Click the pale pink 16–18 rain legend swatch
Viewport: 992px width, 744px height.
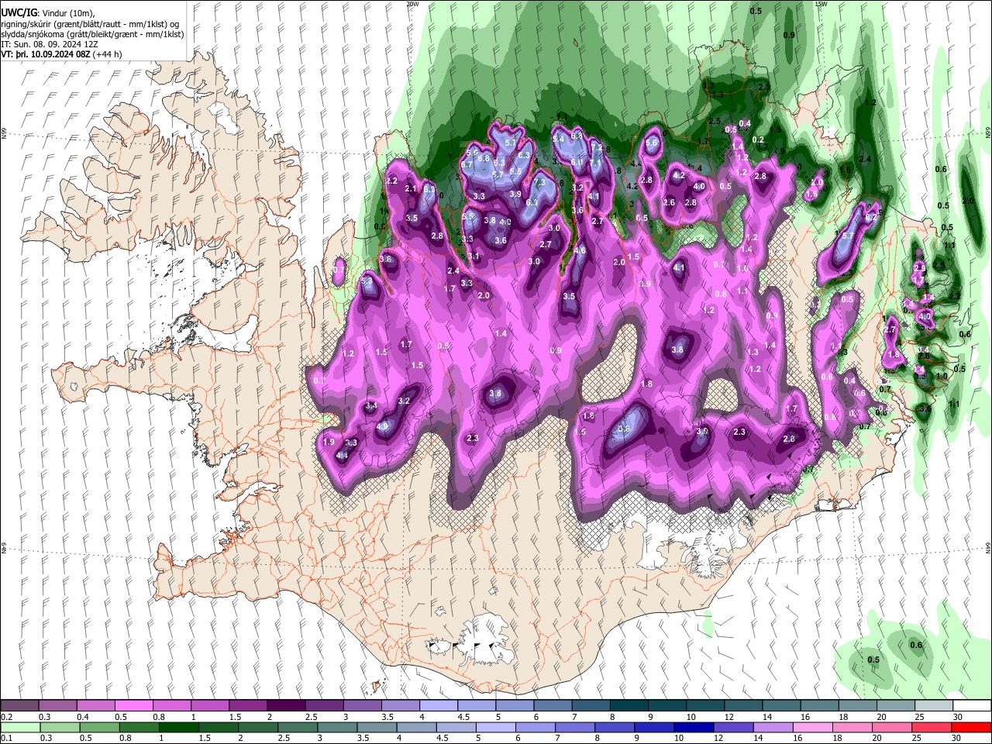(x=812, y=727)
